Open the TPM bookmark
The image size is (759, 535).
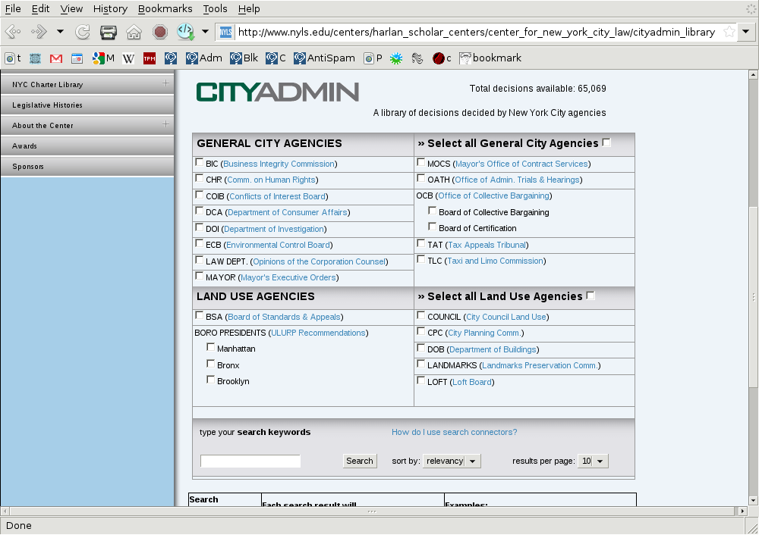coord(150,58)
